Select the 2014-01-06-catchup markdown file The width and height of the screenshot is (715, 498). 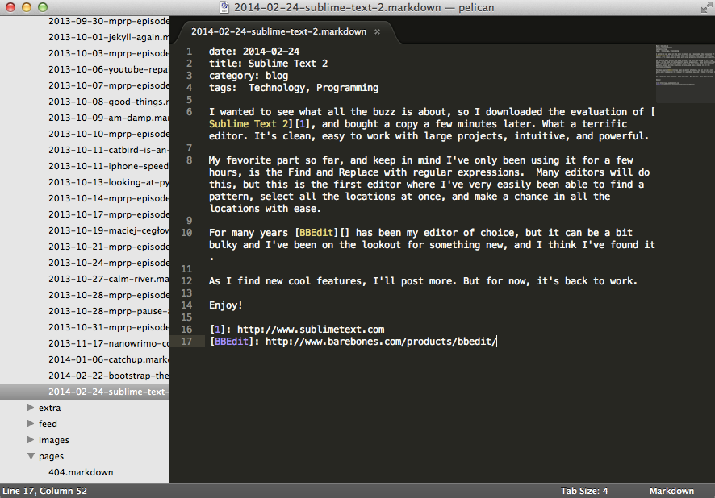coord(108,359)
